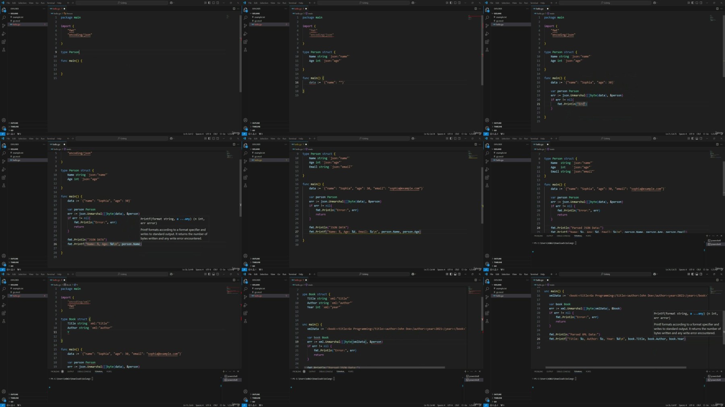Viewport: 725px width, 407px height.
Task: Open new terminal dropdown in encoding/xml import window
Action: point(226,372)
